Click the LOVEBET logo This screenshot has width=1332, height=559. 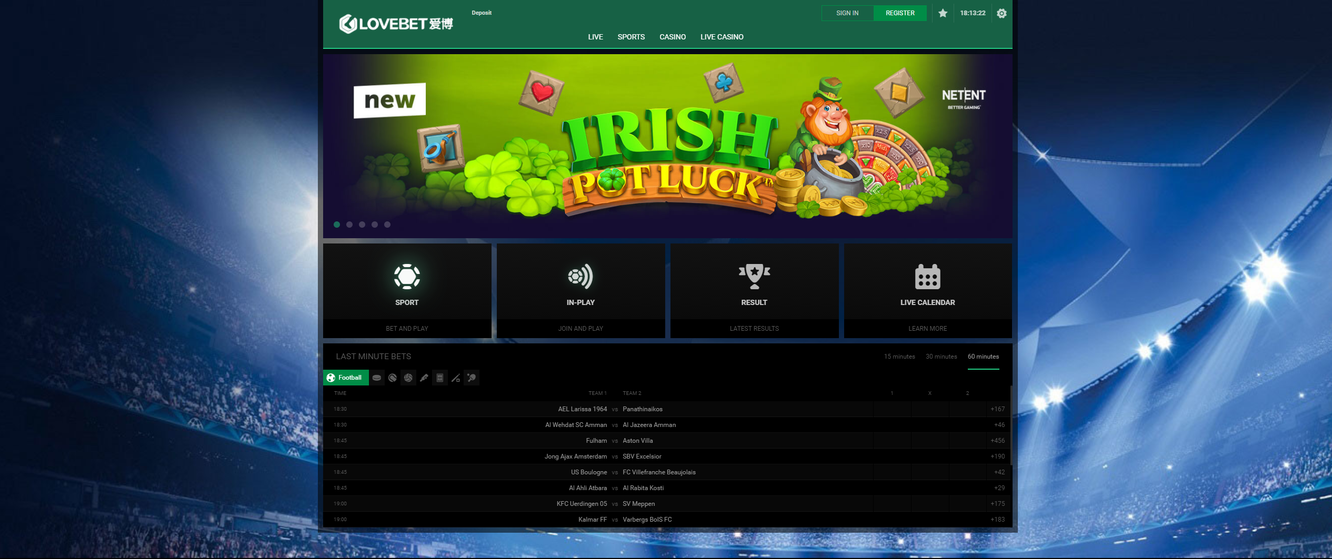click(396, 24)
